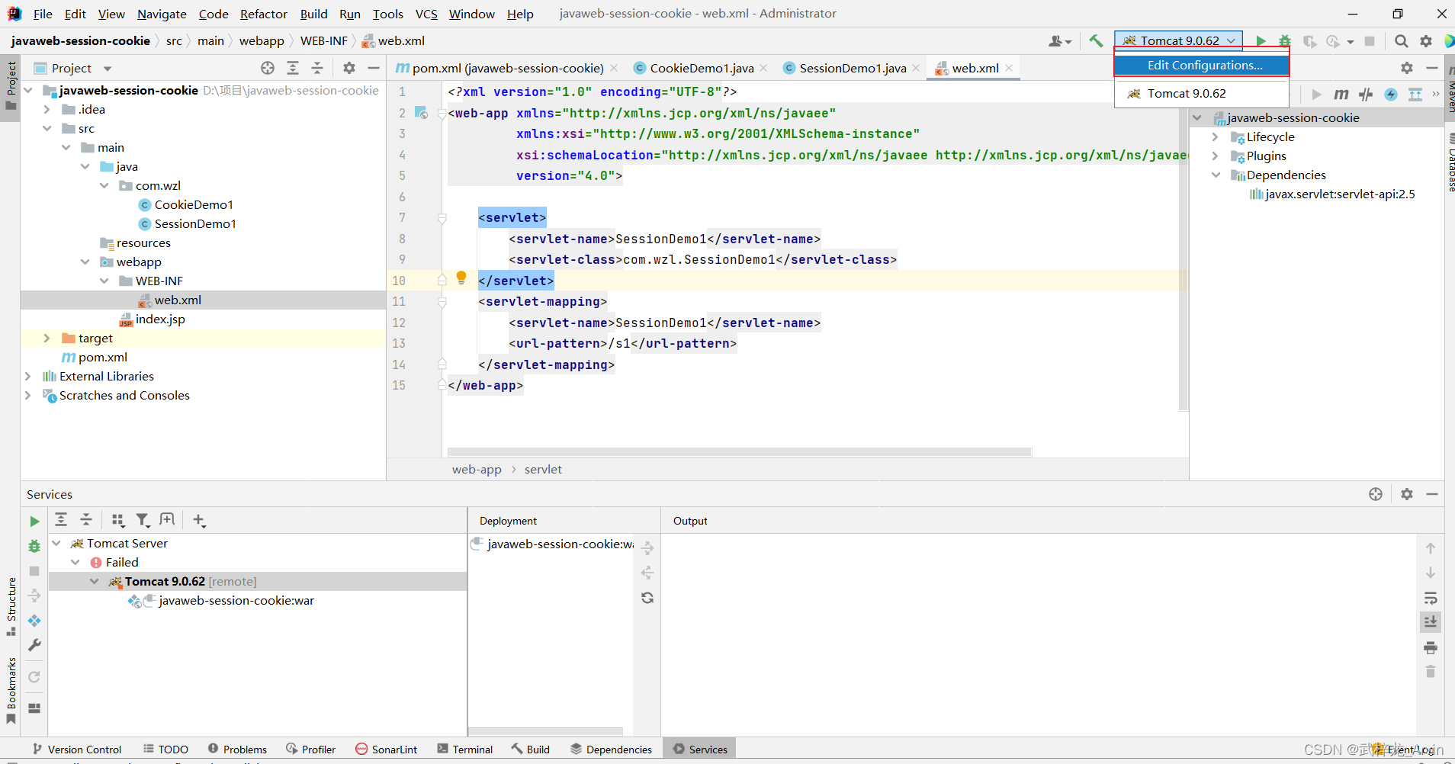Hide the Project panel with minus icon

coord(374,68)
